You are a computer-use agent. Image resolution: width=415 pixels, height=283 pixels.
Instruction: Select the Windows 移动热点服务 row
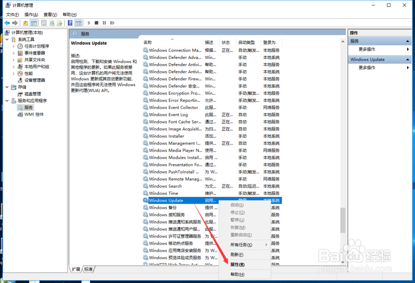(x=181, y=243)
